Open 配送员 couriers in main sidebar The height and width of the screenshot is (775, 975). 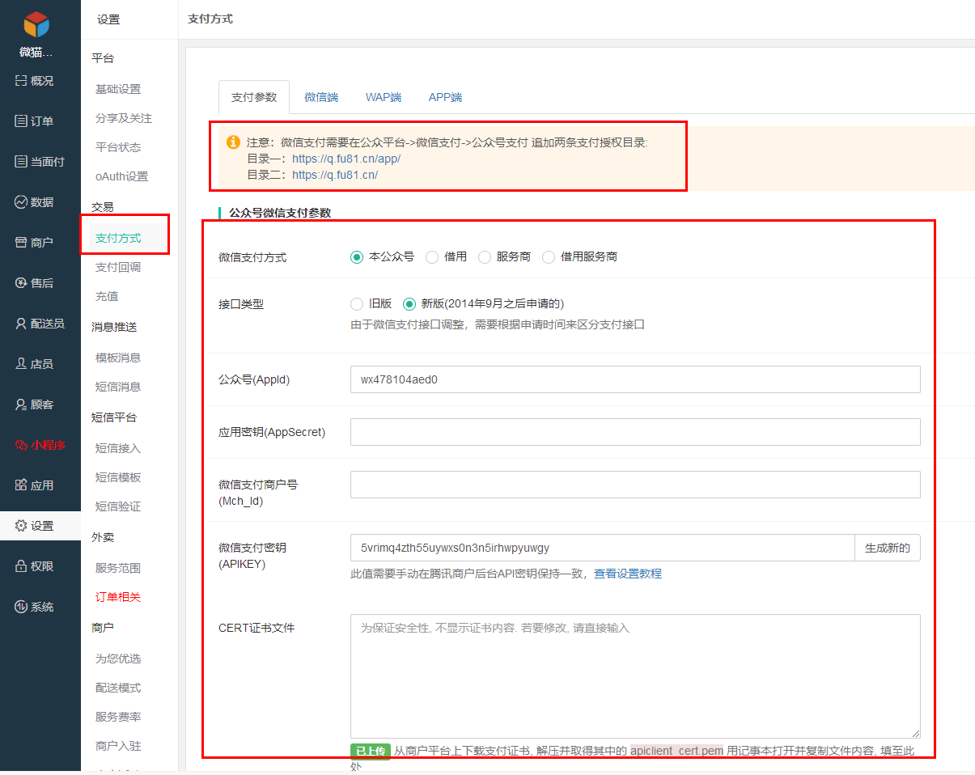point(40,324)
